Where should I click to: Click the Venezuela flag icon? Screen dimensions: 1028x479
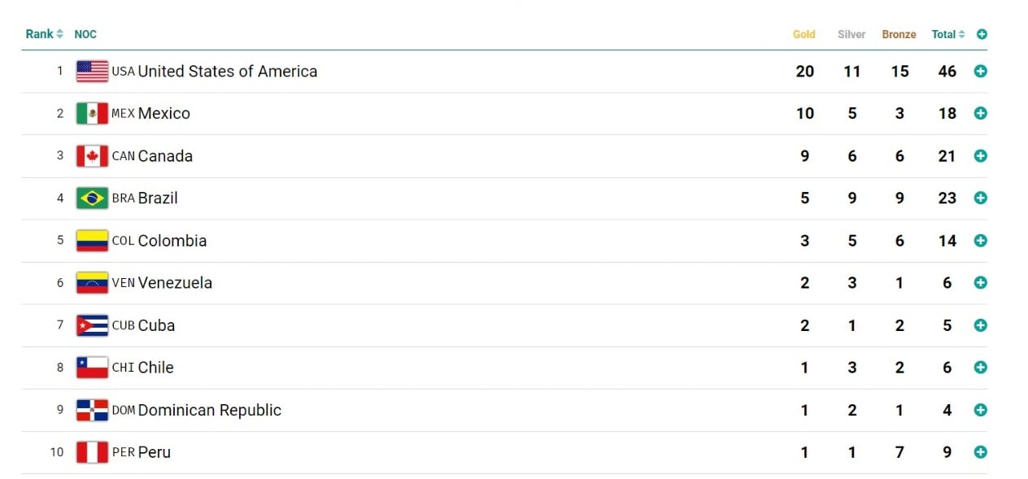pos(91,282)
